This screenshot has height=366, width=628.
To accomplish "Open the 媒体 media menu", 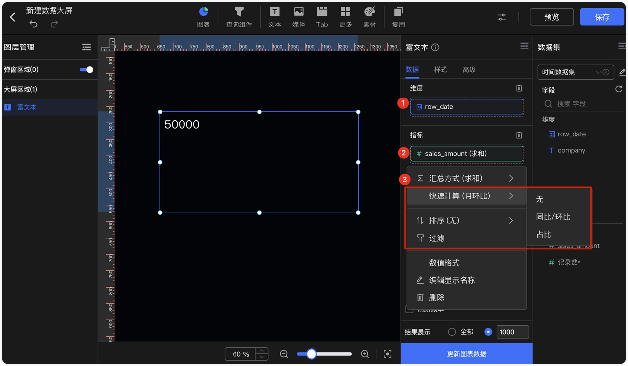I will tap(298, 17).
